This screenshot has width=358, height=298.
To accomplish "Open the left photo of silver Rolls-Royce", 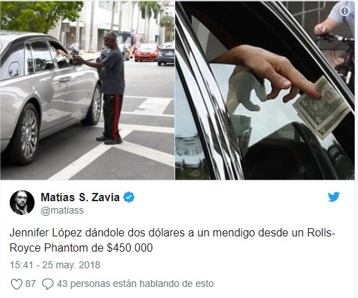I will click(x=87, y=90).
